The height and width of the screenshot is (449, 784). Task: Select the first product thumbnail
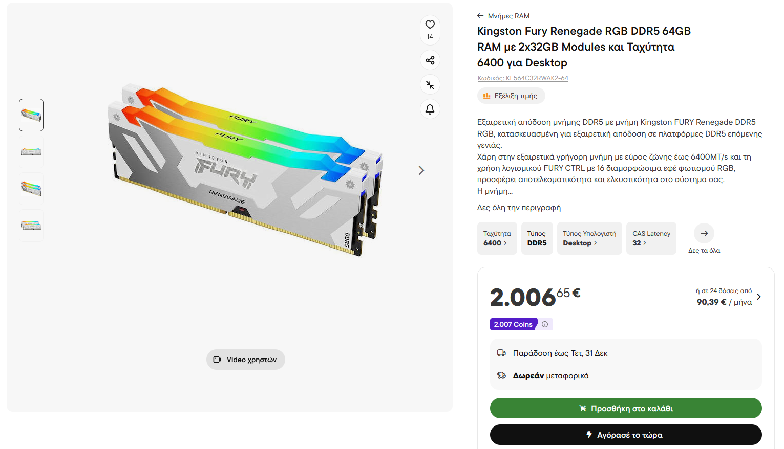[x=31, y=115]
